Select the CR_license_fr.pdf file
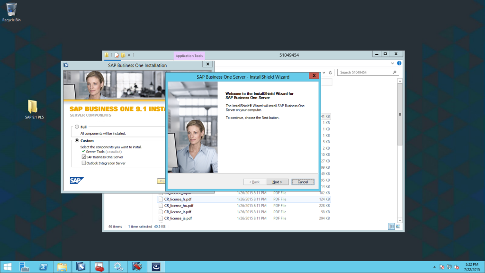This screenshot has width=485, height=273. click(x=244, y=200)
